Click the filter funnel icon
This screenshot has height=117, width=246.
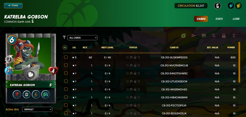coord(64,37)
